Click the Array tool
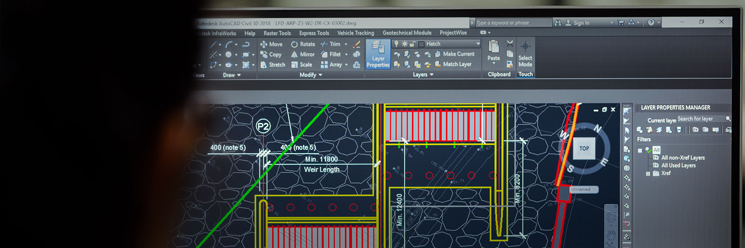 click(x=331, y=65)
